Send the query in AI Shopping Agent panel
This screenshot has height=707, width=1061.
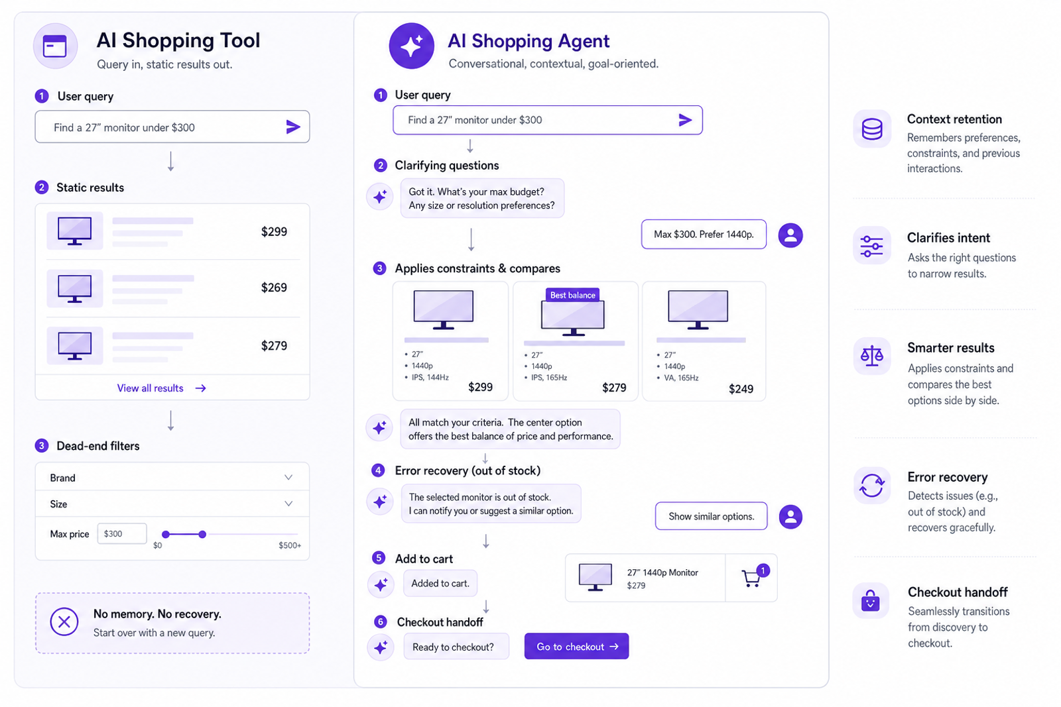pos(685,120)
